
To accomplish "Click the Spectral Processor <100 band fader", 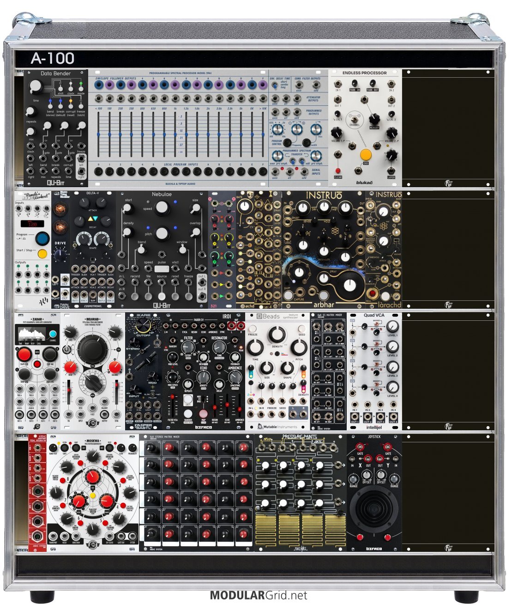I will point(99,134).
